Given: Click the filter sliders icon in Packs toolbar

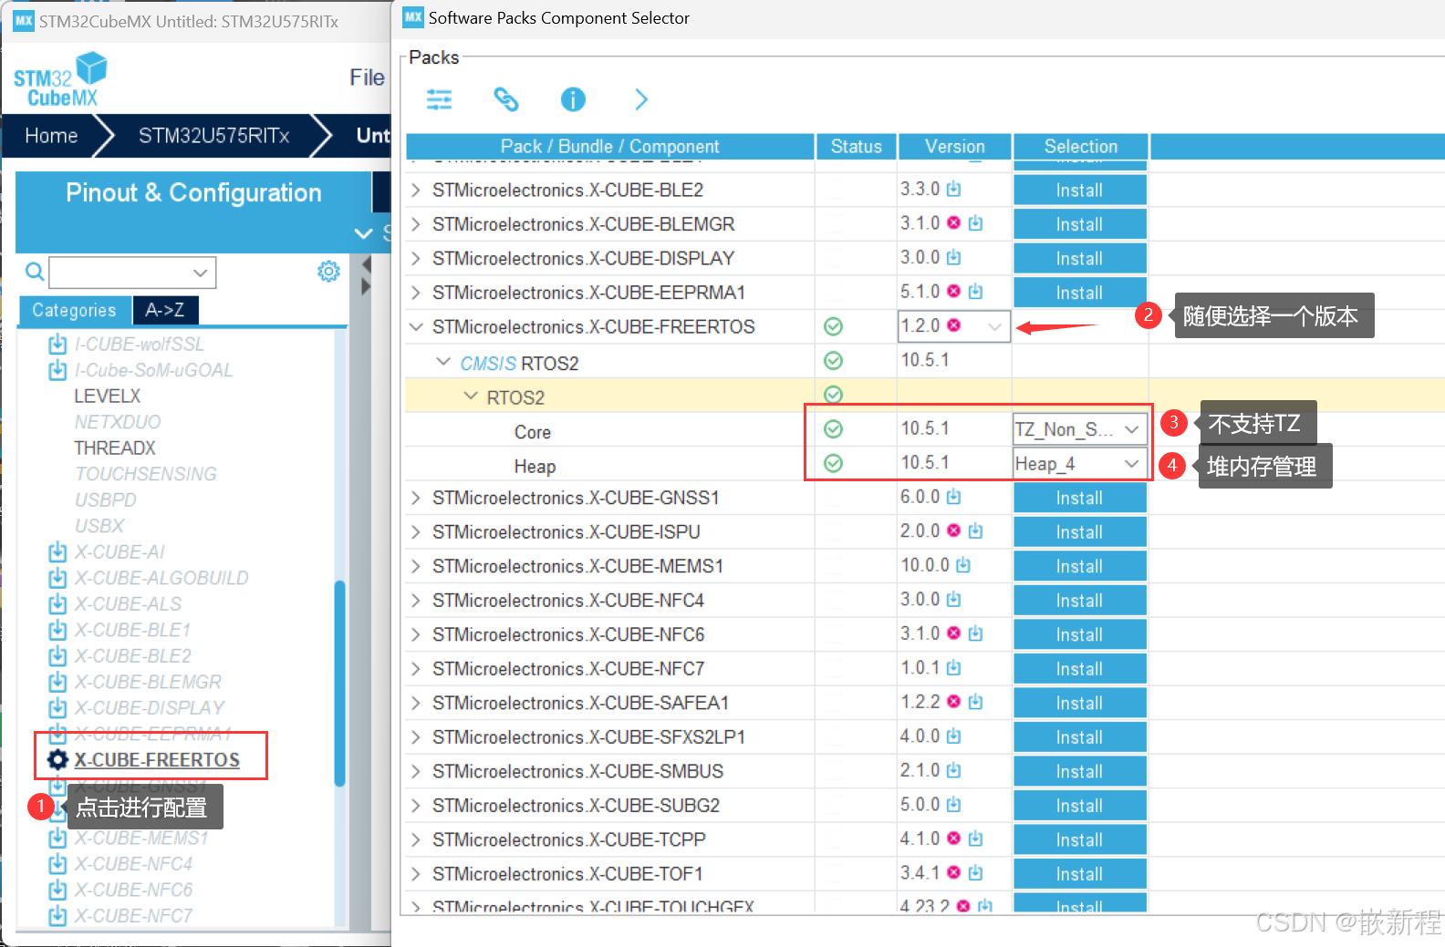Looking at the screenshot, I should (439, 99).
